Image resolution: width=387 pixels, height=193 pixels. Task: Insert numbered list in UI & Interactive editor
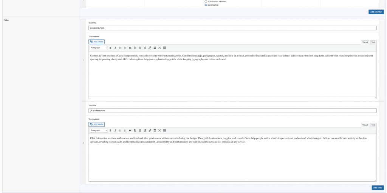pos(125,130)
